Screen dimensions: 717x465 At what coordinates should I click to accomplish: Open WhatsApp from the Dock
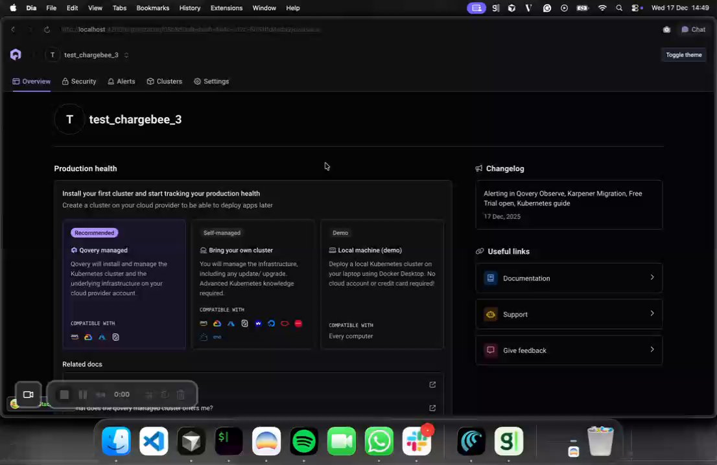tap(379, 441)
